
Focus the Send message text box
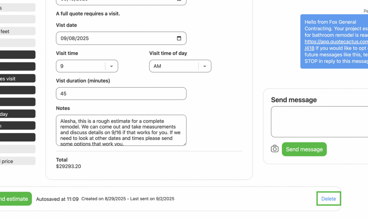pyautogui.click(x=320, y=122)
